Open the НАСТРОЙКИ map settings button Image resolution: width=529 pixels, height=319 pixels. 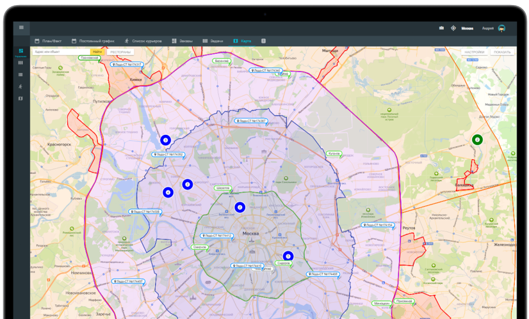(474, 52)
